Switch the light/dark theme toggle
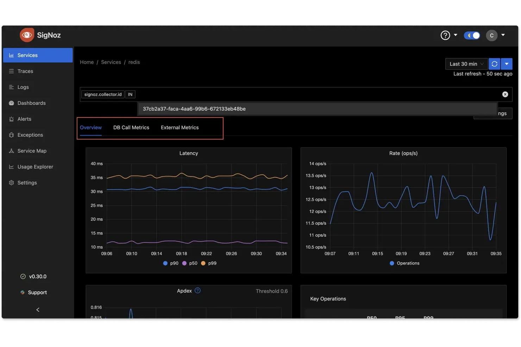Viewport: 521px width, 347px height. tap(472, 35)
